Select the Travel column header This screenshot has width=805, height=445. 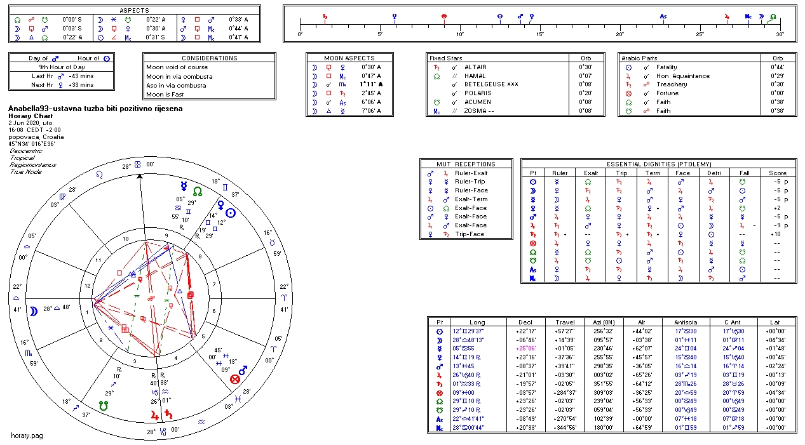[565, 322]
